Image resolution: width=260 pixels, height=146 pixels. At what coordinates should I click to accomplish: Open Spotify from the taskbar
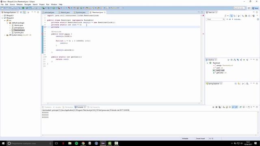(76, 143)
